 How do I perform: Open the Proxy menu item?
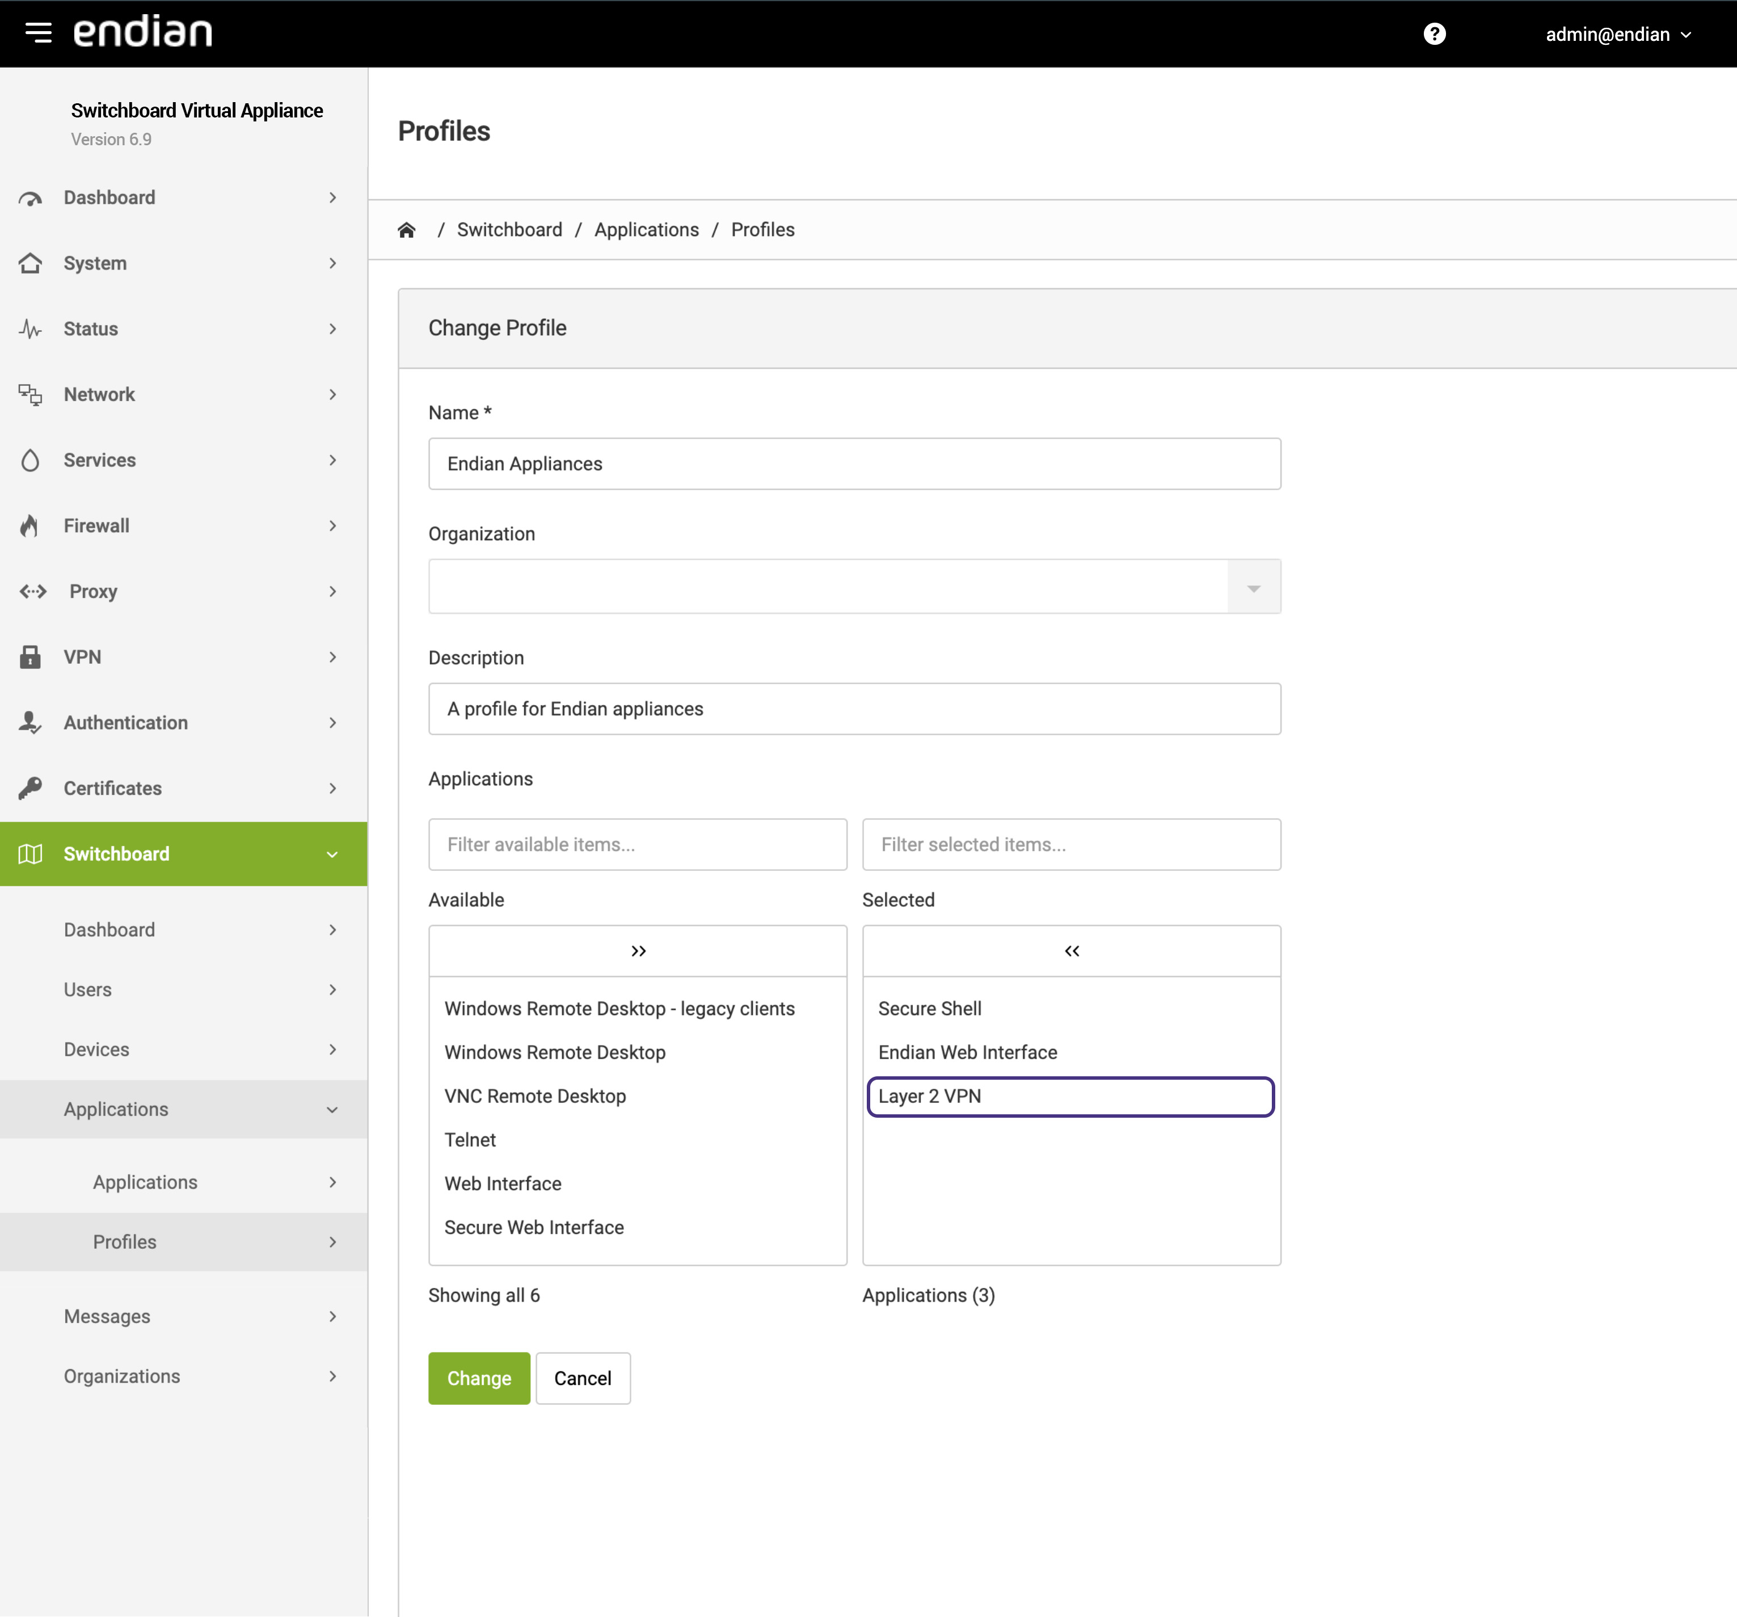pos(183,591)
